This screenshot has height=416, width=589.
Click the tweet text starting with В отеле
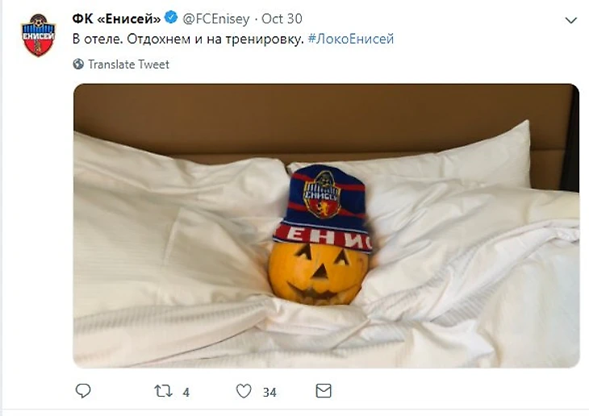(187, 39)
